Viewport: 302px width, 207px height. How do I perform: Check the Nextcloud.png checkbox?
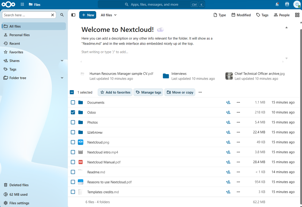(73, 142)
